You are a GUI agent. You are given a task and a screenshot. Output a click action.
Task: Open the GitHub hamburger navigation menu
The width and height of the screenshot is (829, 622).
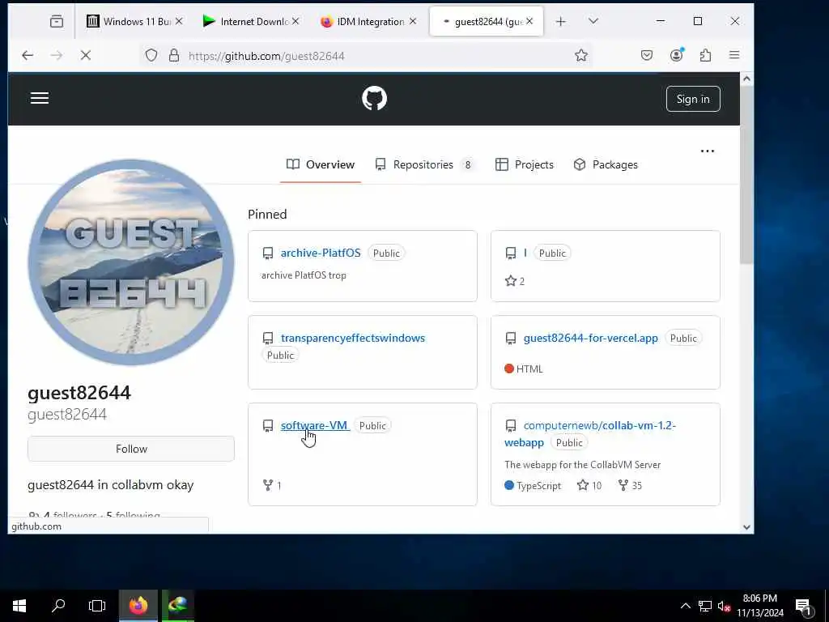pos(39,98)
